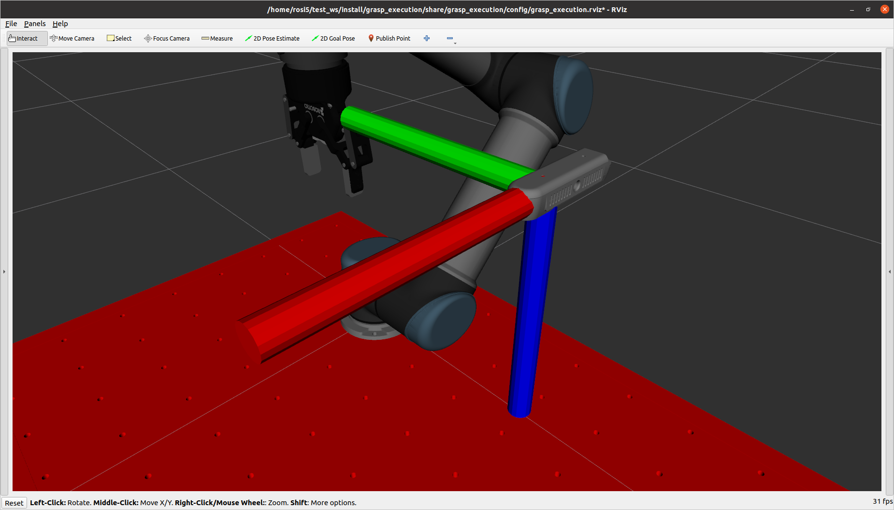Expand the right collapsed panel handle
This screenshot has height=510, width=894.
pos(890,272)
